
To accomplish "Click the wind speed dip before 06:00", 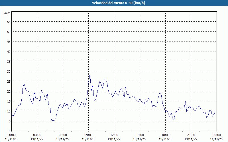I will point(53,121).
